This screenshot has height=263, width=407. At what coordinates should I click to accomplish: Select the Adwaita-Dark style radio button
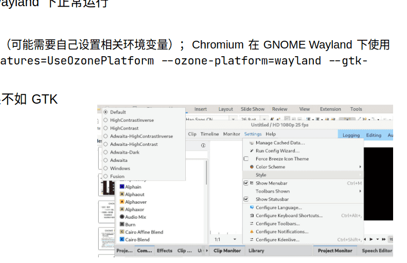coord(105,152)
